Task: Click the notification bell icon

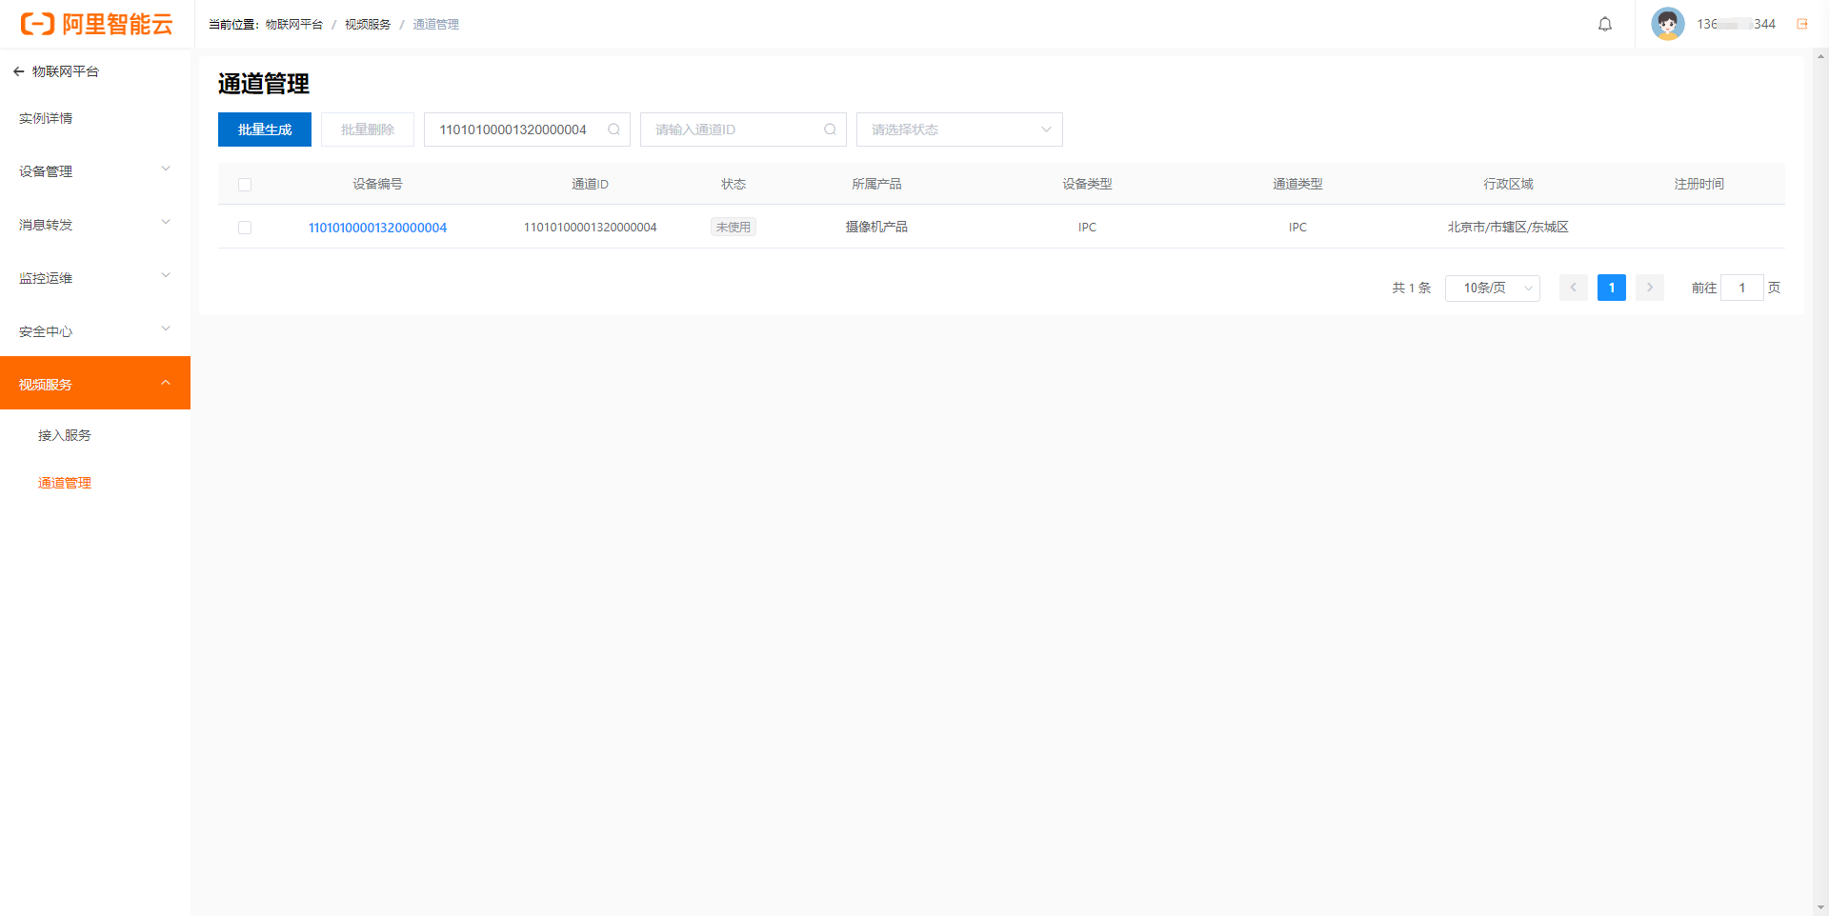Action: click(x=1605, y=25)
